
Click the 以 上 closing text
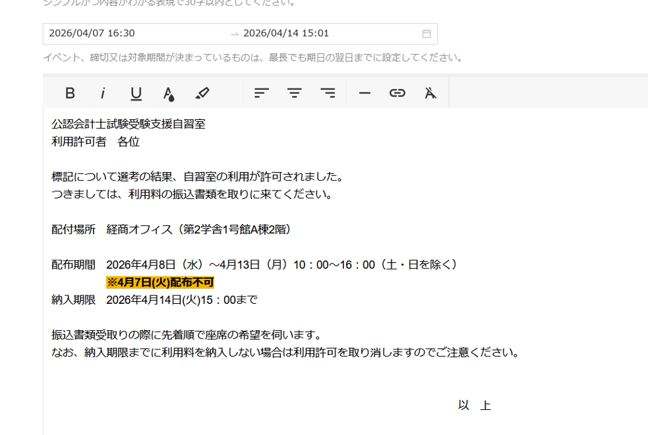(474, 405)
